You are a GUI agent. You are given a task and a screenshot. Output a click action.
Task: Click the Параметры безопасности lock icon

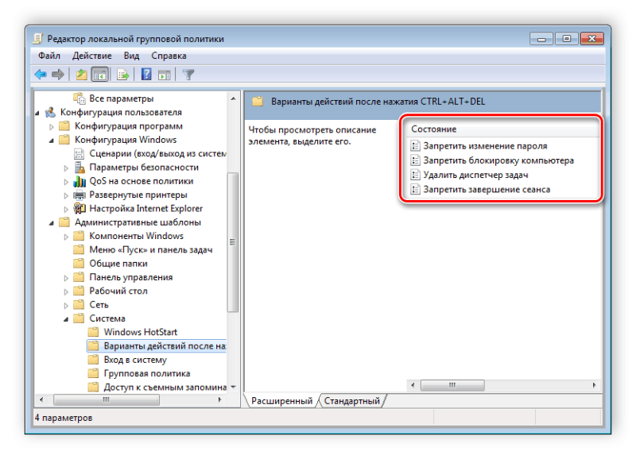79,168
